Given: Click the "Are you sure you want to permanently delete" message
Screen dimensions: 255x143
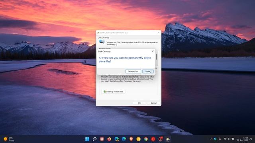Looking at the screenshot, I should [125, 60].
